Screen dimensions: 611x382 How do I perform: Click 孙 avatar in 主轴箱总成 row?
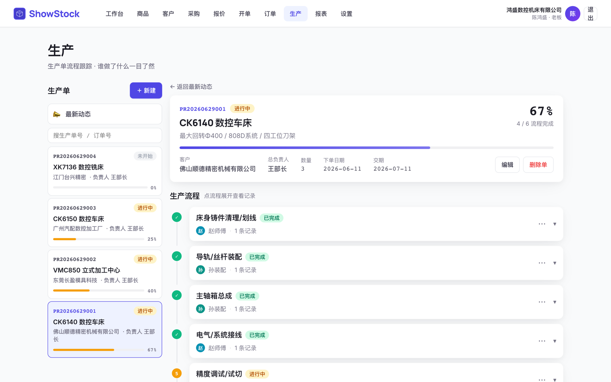tap(200, 309)
